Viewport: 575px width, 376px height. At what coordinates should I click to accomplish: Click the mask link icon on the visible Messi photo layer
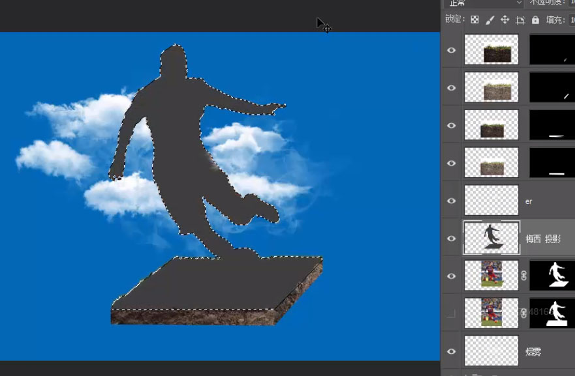click(x=523, y=276)
